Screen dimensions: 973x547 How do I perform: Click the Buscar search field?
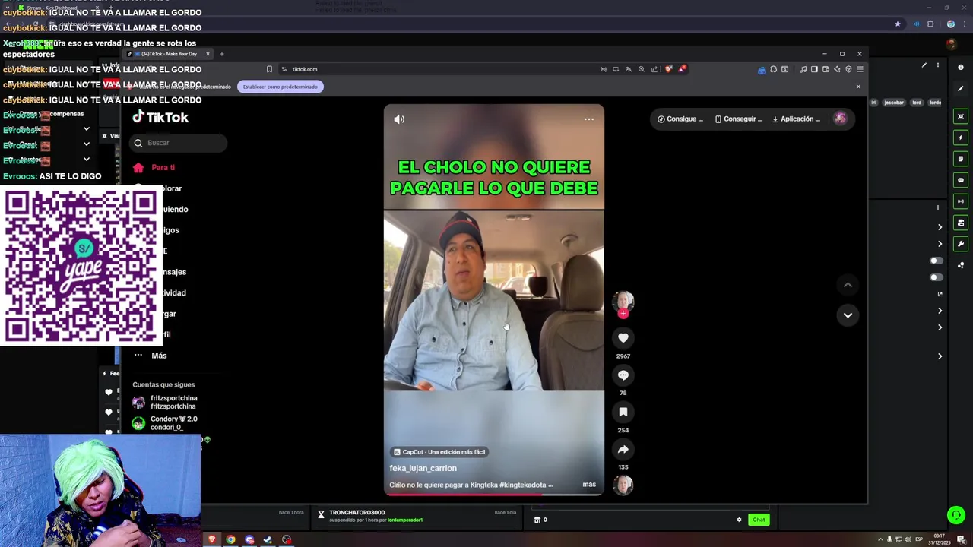[178, 143]
